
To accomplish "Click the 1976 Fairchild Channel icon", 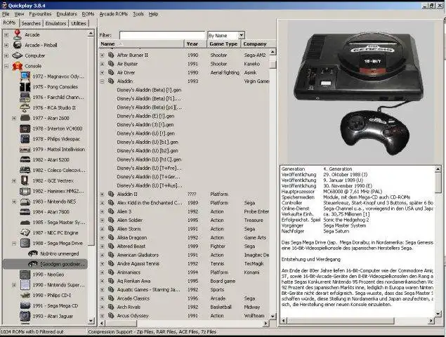I will coord(25,98).
